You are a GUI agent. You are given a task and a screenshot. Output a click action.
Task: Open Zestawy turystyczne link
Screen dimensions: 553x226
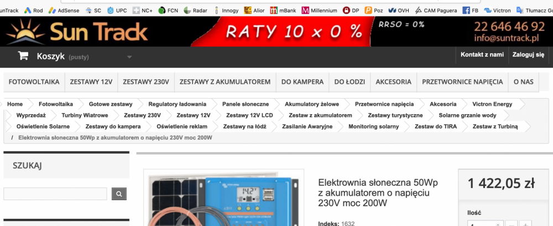click(x=395, y=115)
